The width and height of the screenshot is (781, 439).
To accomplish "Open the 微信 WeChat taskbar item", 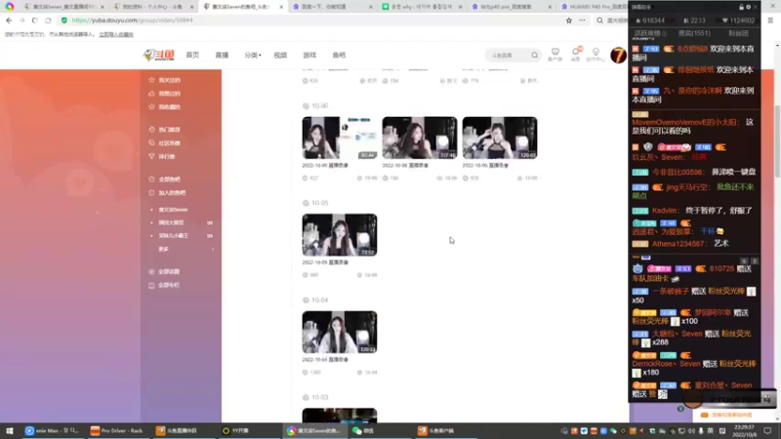I will [363, 430].
